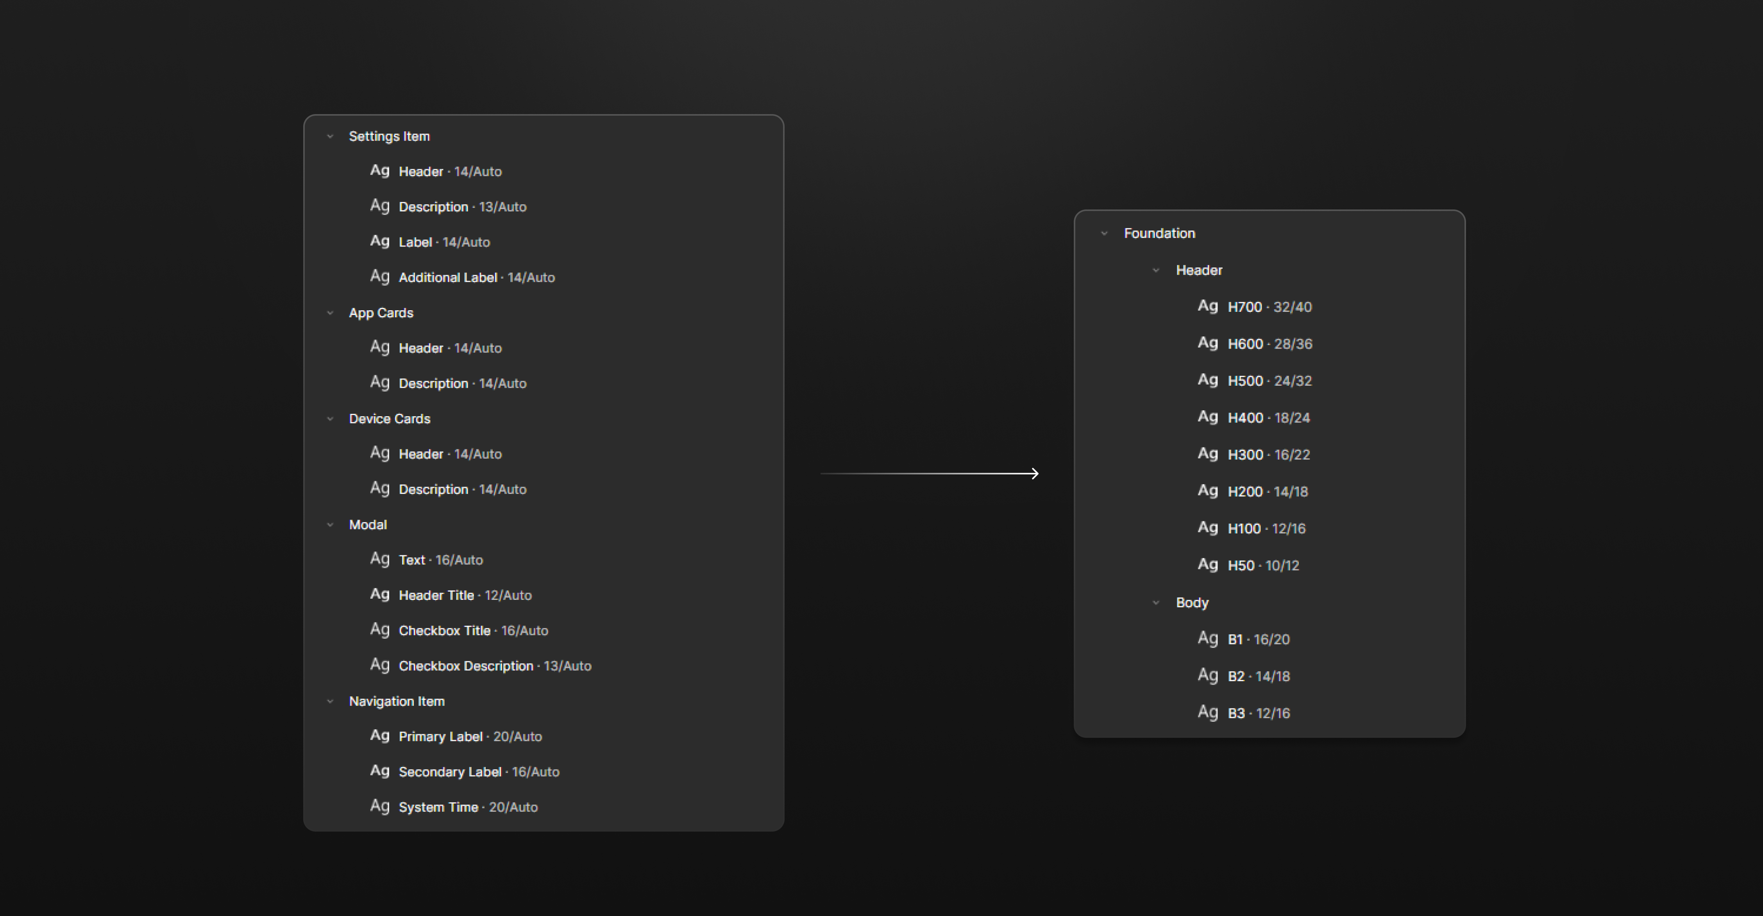Viewport: 1763px width, 916px height.
Task: Collapse the Foundation group chevron
Action: (1104, 233)
